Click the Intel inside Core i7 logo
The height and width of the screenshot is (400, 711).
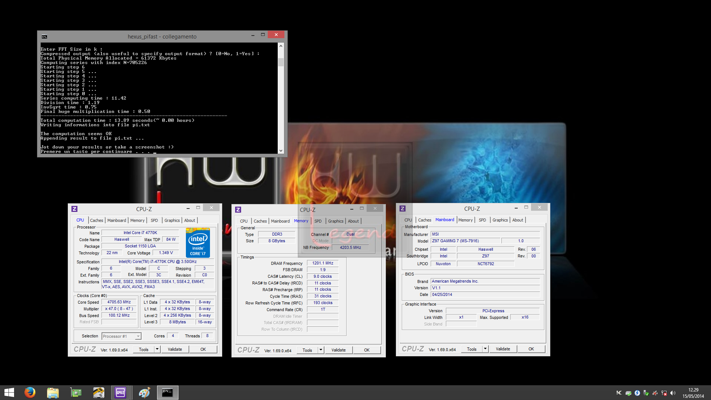[198, 243]
